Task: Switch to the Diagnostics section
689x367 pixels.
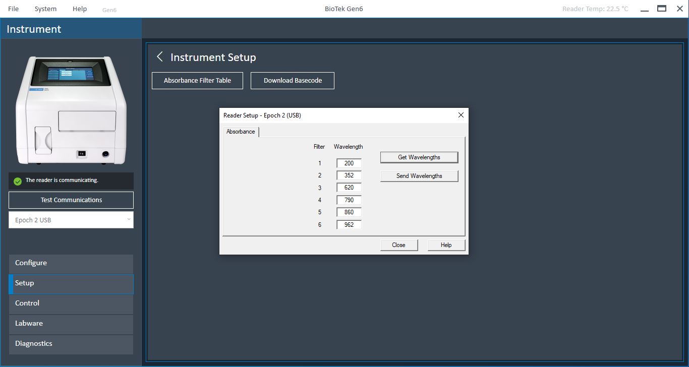Action: point(71,344)
